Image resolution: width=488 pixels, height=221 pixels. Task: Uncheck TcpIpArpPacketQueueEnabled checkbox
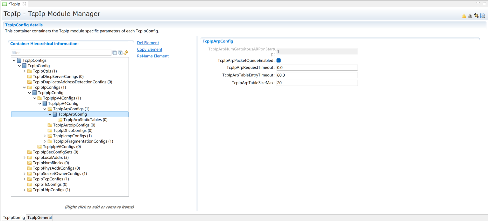(279, 61)
